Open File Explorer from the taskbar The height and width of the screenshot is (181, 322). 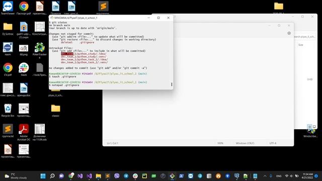[x=99, y=176]
